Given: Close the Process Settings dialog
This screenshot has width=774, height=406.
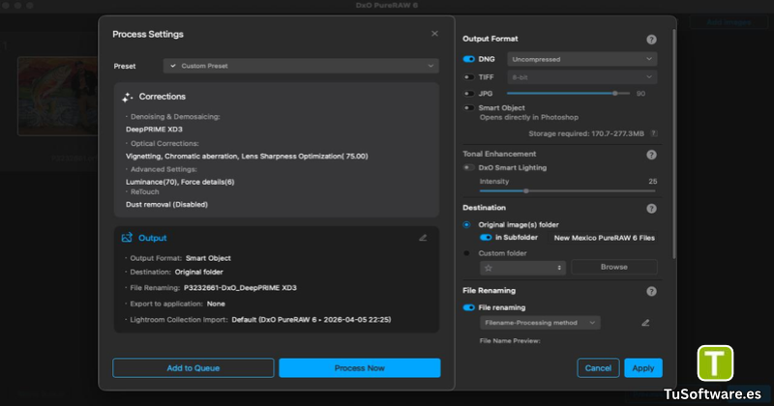Looking at the screenshot, I should [x=434, y=34].
